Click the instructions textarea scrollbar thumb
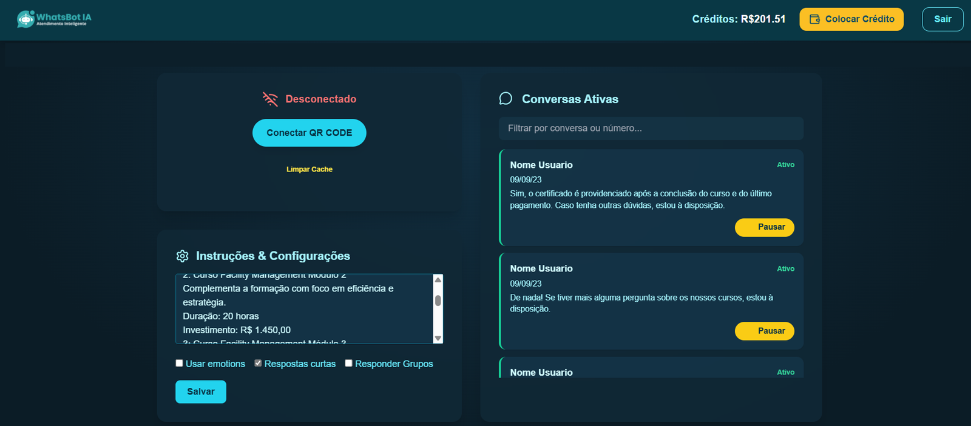 tap(438, 301)
